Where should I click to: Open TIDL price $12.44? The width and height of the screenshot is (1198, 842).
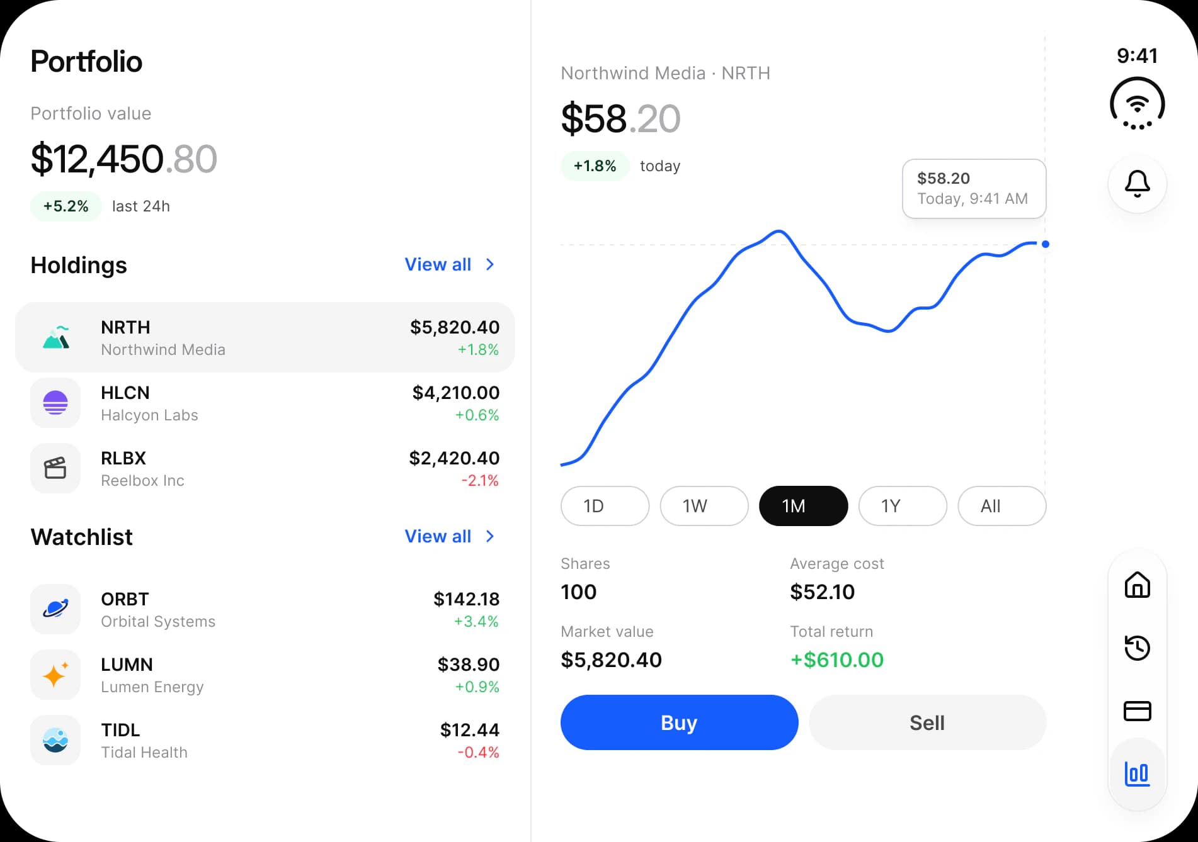coord(470,730)
